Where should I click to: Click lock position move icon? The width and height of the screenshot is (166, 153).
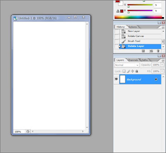[132, 71]
